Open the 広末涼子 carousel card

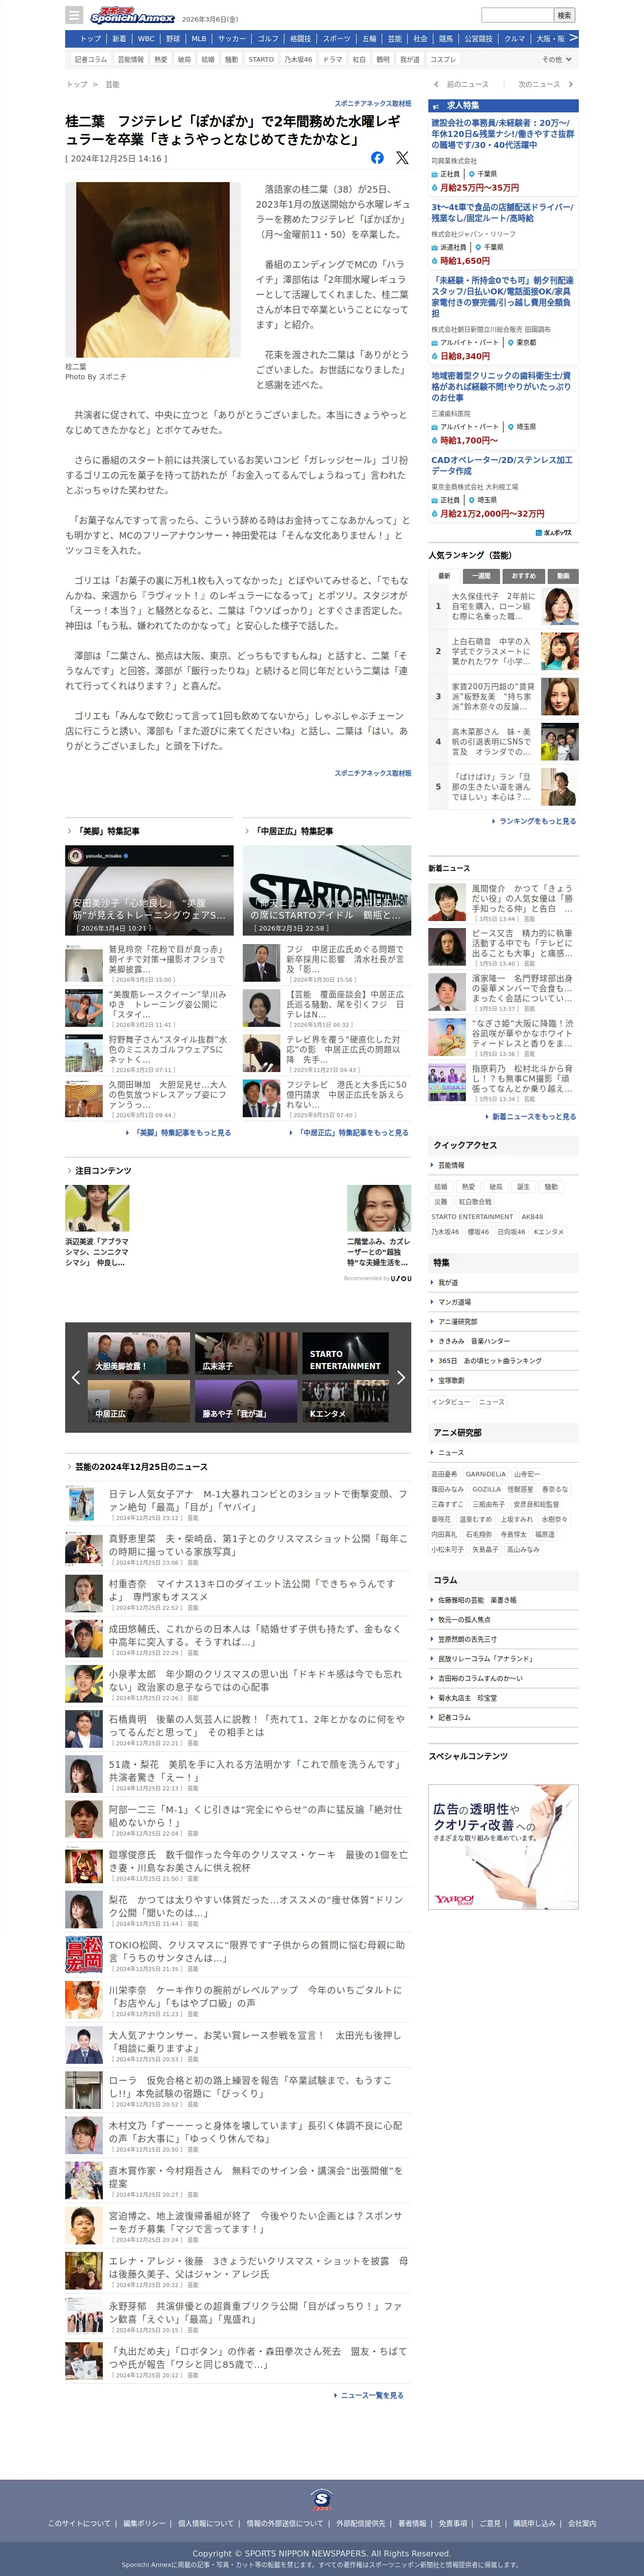[246, 1352]
